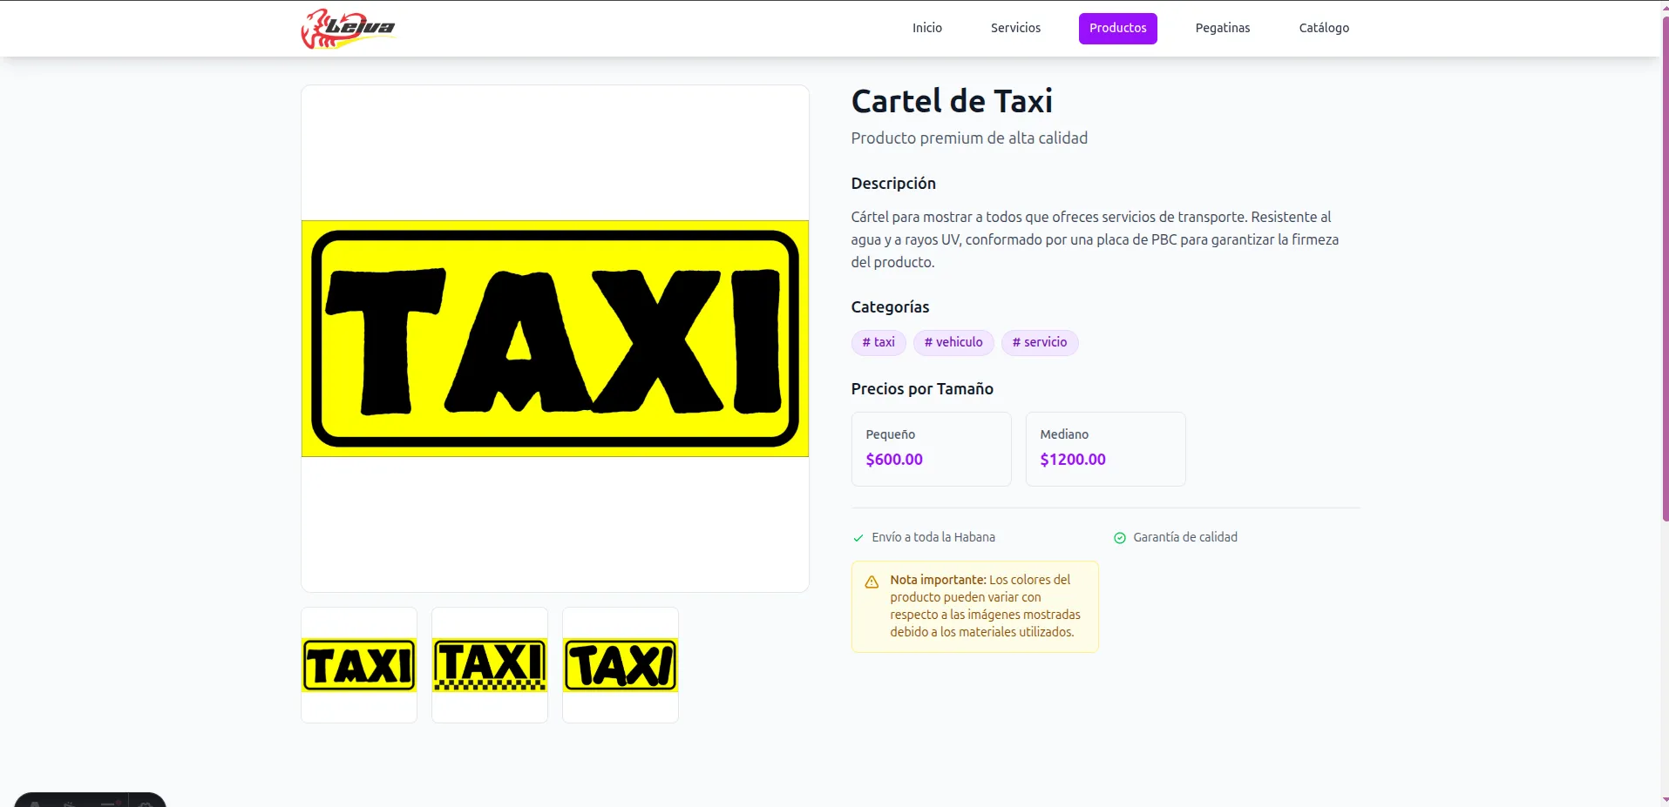1669x807 pixels.
Task: Click the # servicio category tag
Action: tap(1040, 342)
